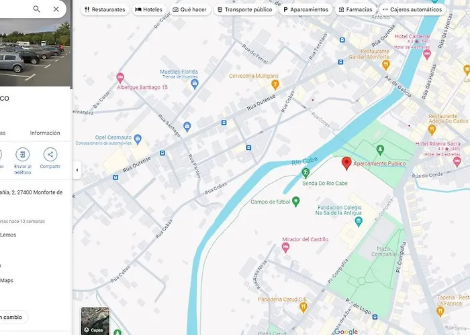
Task: Switch to the Información tab
Action: tap(45, 133)
